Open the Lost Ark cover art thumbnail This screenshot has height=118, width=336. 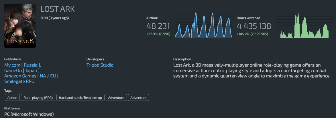(x=20, y=26)
